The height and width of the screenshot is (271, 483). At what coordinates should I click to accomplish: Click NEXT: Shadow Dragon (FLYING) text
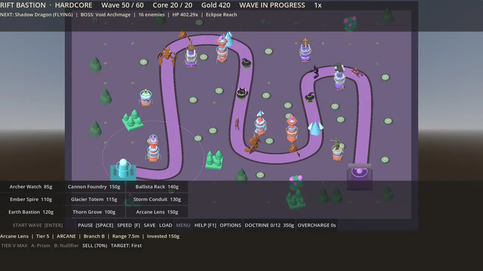pyautogui.click(x=37, y=15)
